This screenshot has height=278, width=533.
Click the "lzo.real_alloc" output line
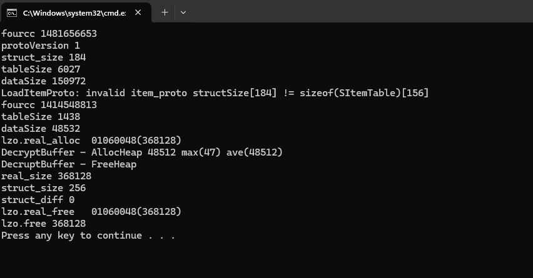[x=91, y=141]
